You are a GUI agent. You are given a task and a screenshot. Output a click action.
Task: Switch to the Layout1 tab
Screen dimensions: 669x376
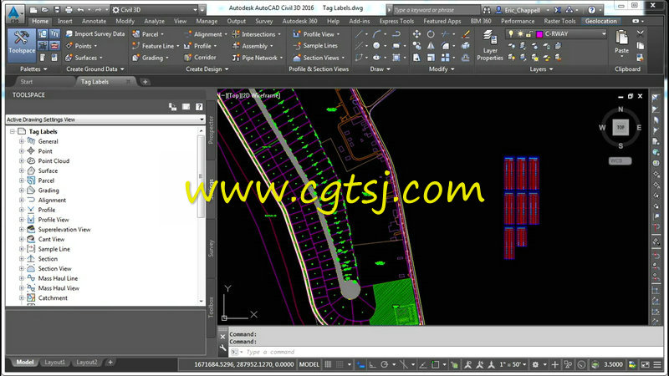[54, 363]
